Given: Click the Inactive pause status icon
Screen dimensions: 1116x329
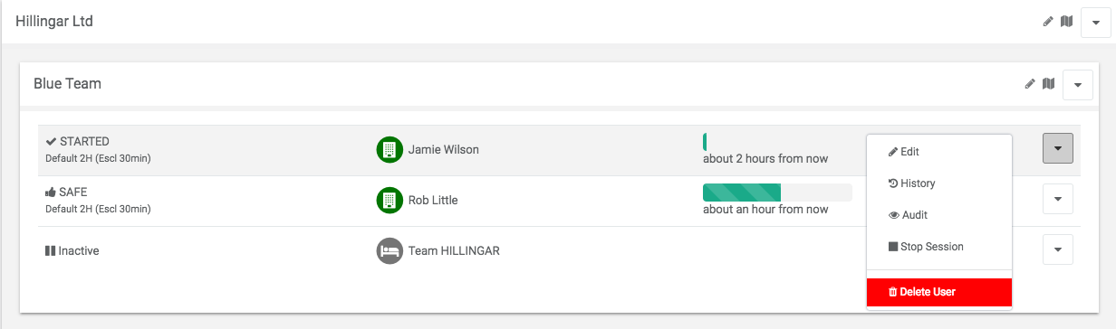Looking at the screenshot, I should pos(51,250).
